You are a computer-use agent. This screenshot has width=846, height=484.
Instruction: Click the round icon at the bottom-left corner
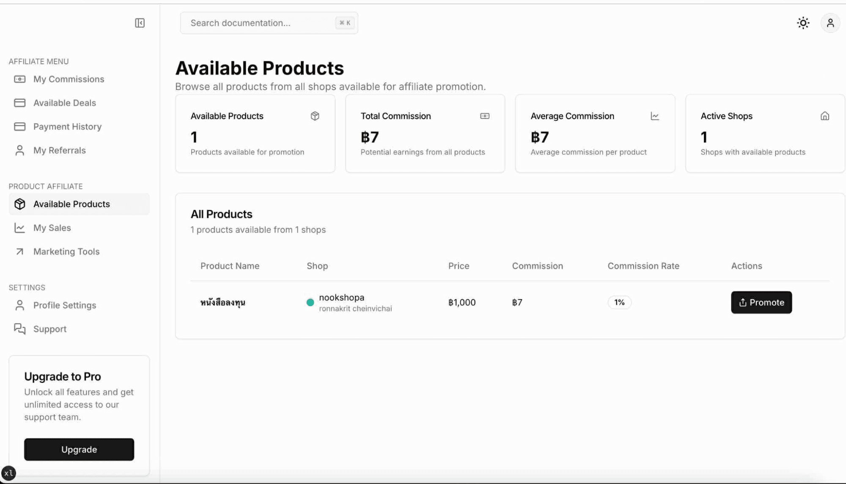(8, 473)
